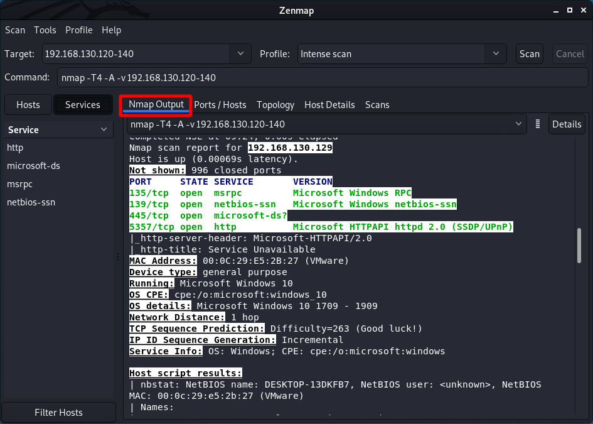593x424 pixels.
Task: Open the Host Details tab
Action: pos(329,105)
